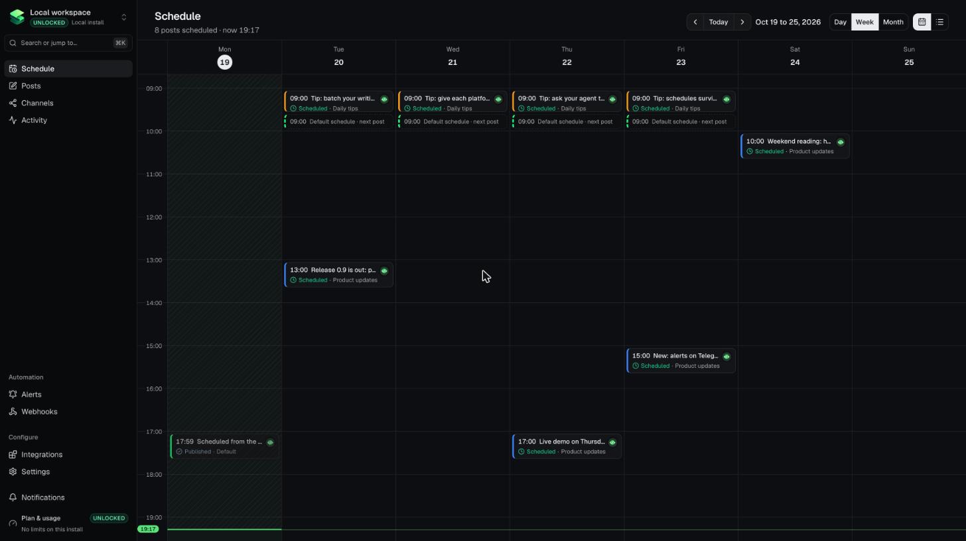Click Thursday's 'Default schedule · next post' slot
The image size is (966, 541).
tap(567, 121)
